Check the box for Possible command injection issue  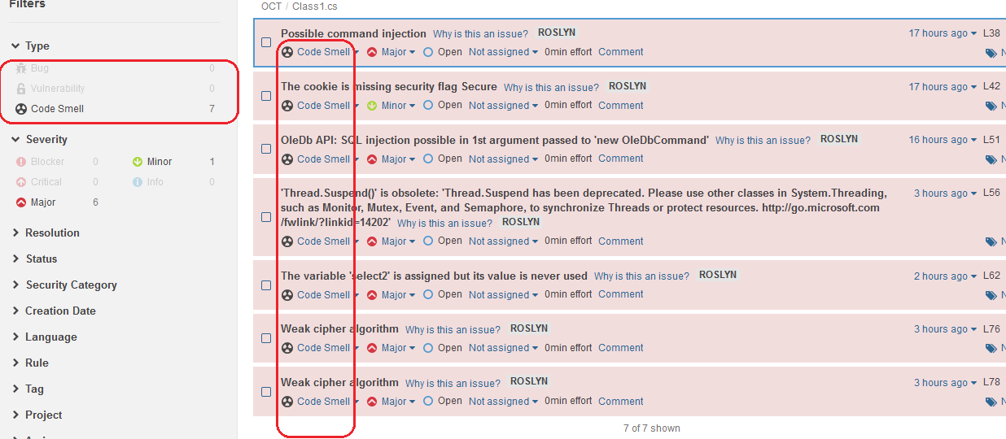coord(266,42)
